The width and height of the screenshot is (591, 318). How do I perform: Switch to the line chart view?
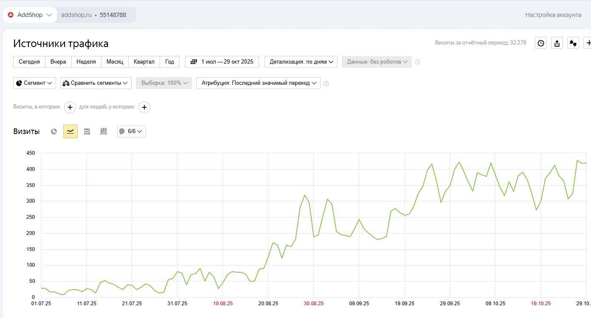(70, 131)
